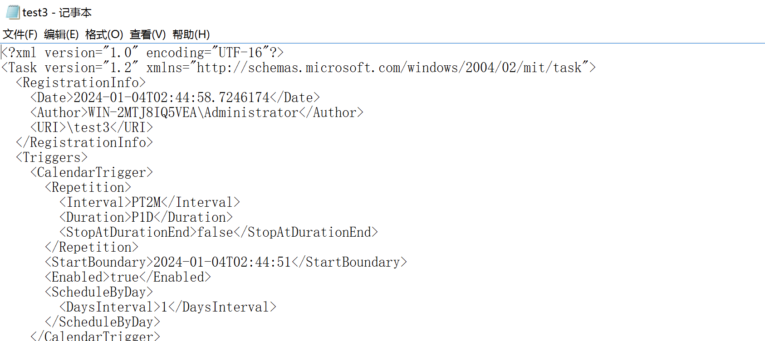Viewport: 765px width, 341px height.
Task: Click the Interval value PT2M
Action: [x=146, y=202]
